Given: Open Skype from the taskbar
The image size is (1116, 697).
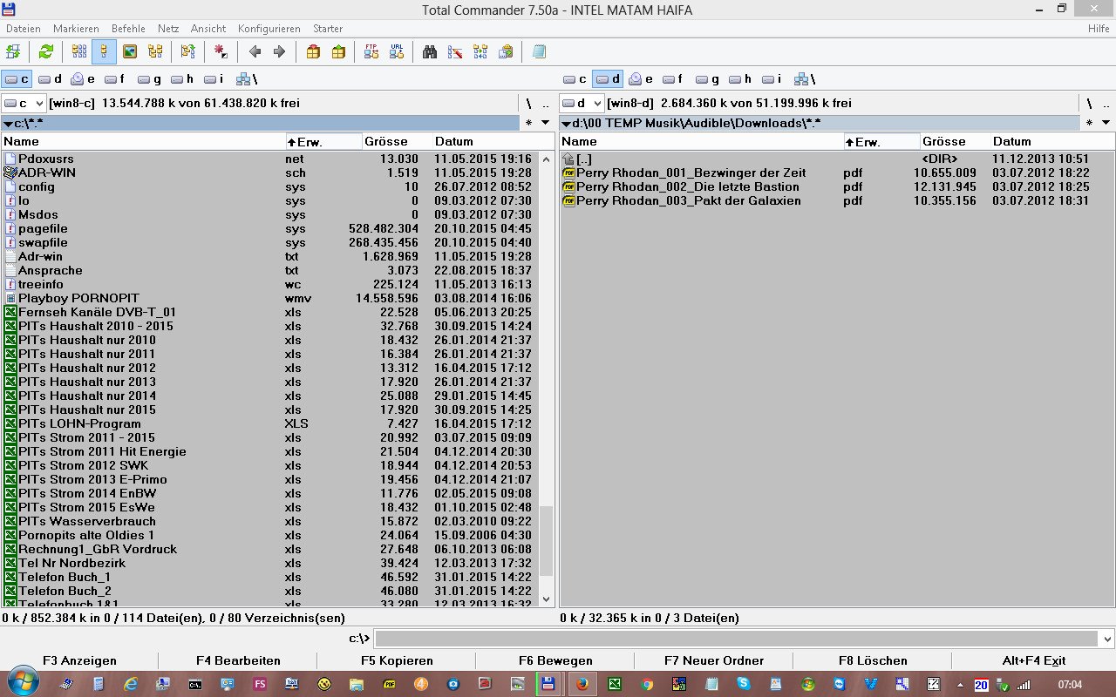Looking at the screenshot, I should 743,684.
